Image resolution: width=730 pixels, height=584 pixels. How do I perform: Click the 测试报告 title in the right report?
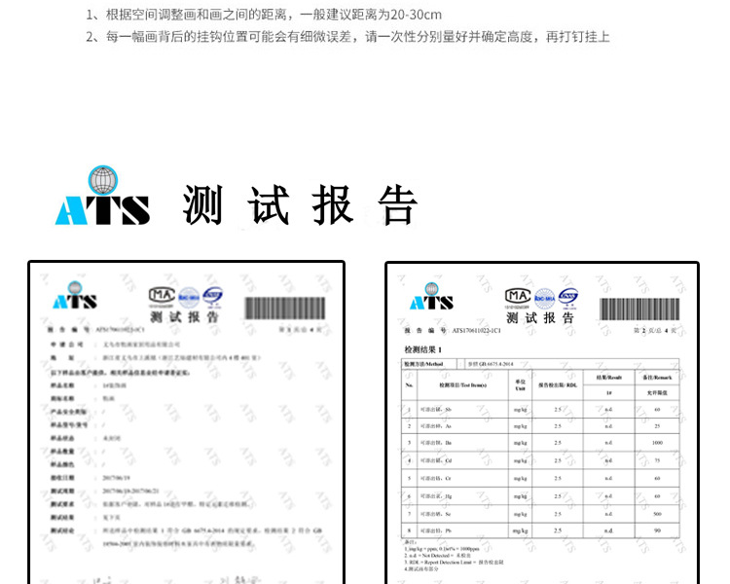(x=540, y=318)
